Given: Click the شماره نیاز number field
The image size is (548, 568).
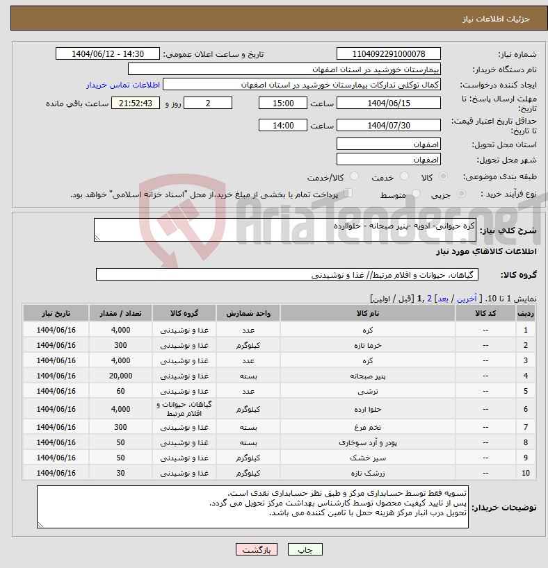Looking at the screenshot, I should pos(388,54).
